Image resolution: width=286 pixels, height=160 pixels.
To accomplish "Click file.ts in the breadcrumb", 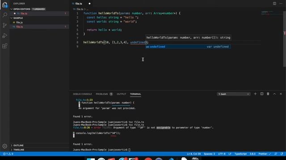I will coord(80,9).
